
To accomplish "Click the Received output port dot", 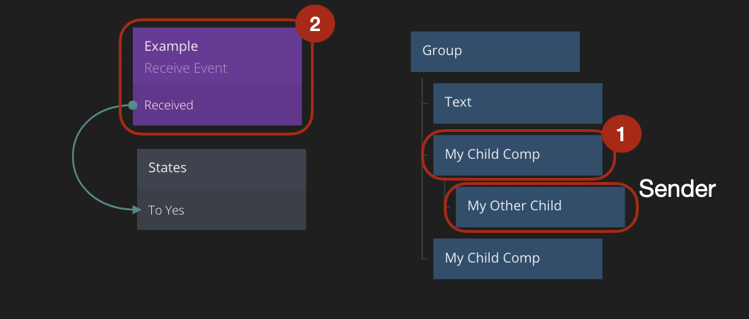I will coord(132,105).
